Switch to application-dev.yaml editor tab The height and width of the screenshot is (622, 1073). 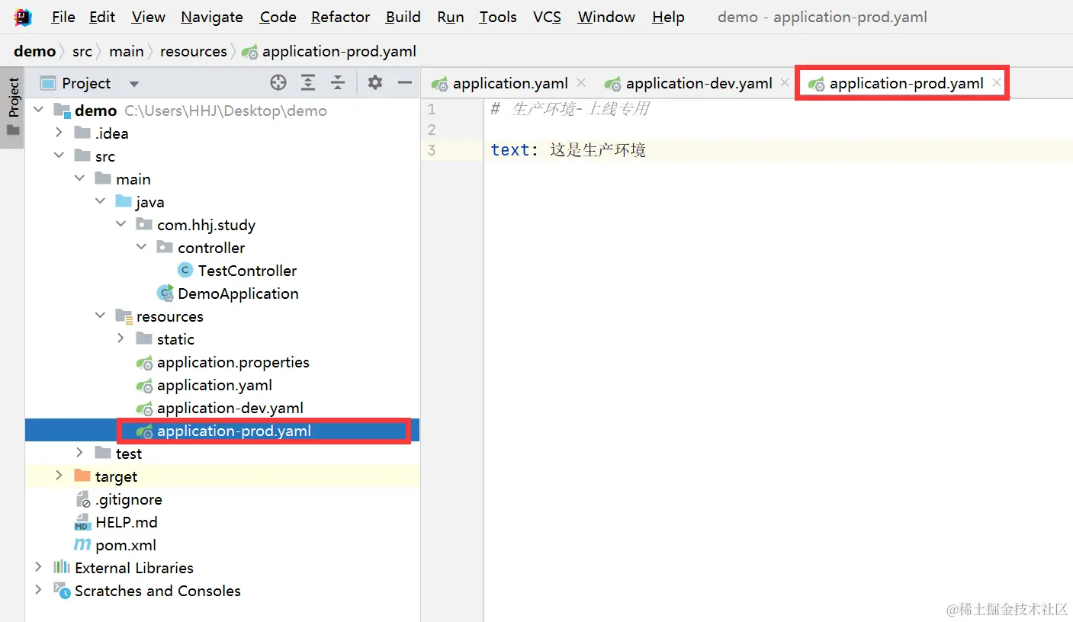pyautogui.click(x=699, y=83)
